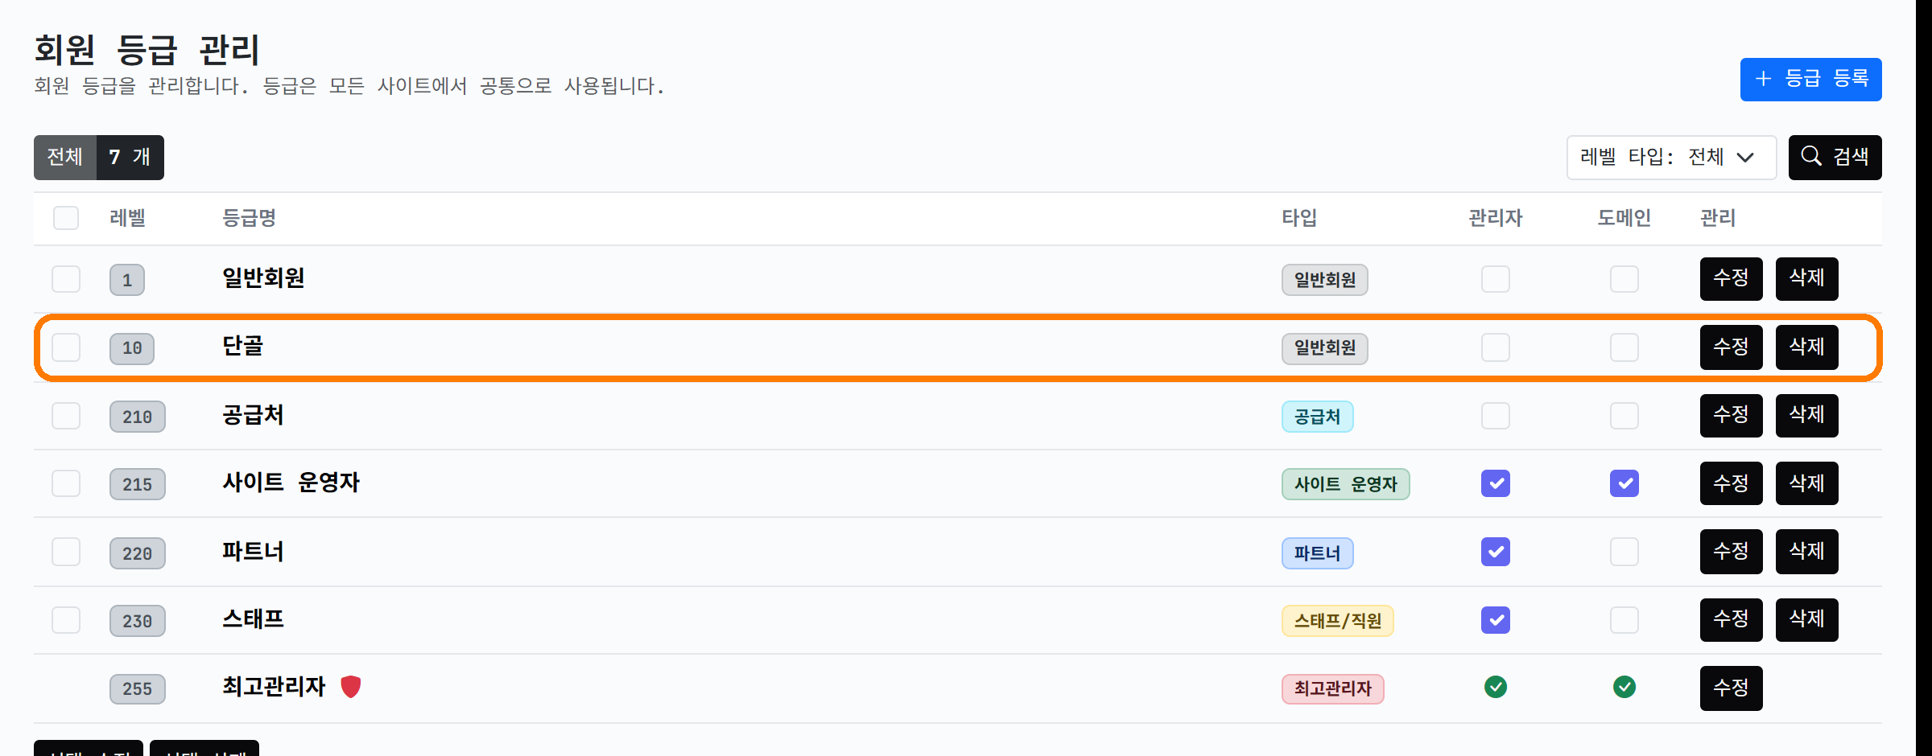Check the row checkbox for 단골

[x=66, y=347]
